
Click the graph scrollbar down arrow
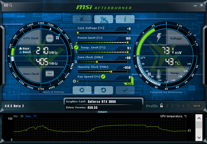199,137
